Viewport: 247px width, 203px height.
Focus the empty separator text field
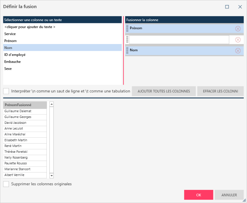pyautogui.click(x=179, y=40)
